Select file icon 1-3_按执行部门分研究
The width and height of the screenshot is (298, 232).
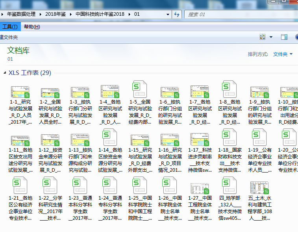coord(80,92)
